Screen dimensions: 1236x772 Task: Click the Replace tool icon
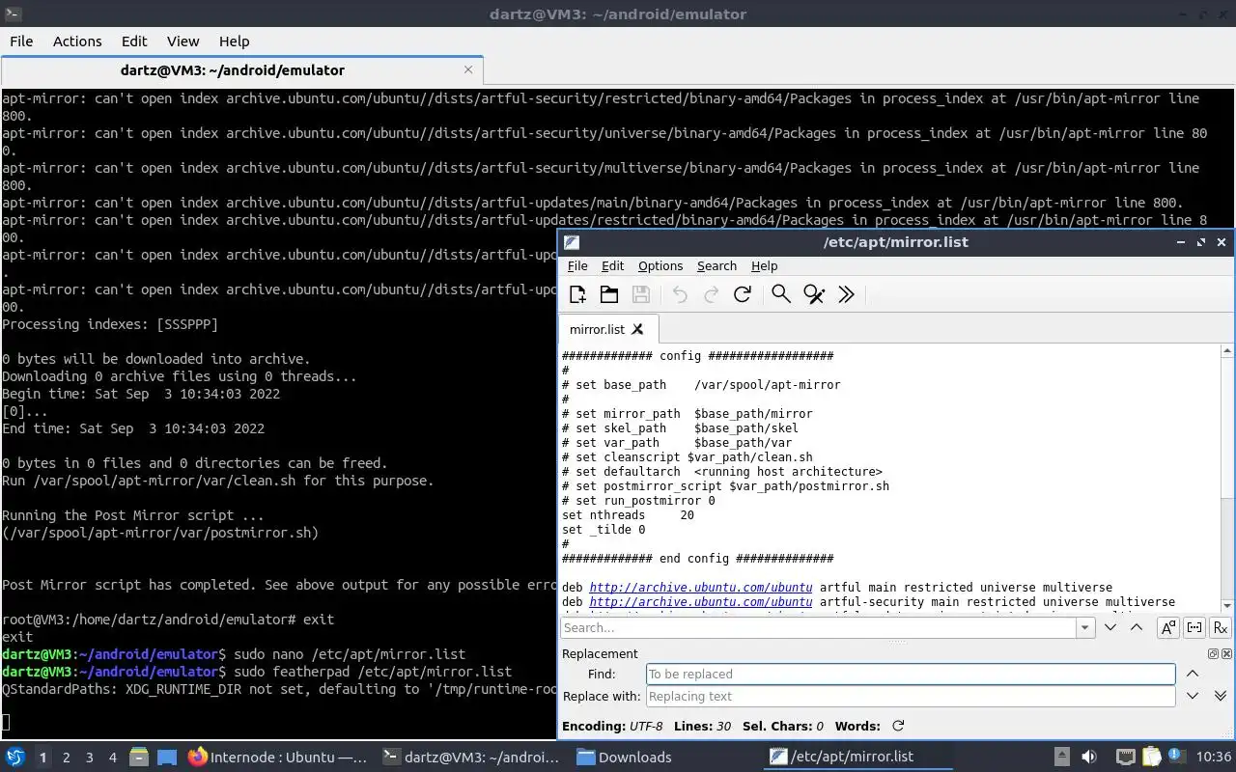(814, 294)
